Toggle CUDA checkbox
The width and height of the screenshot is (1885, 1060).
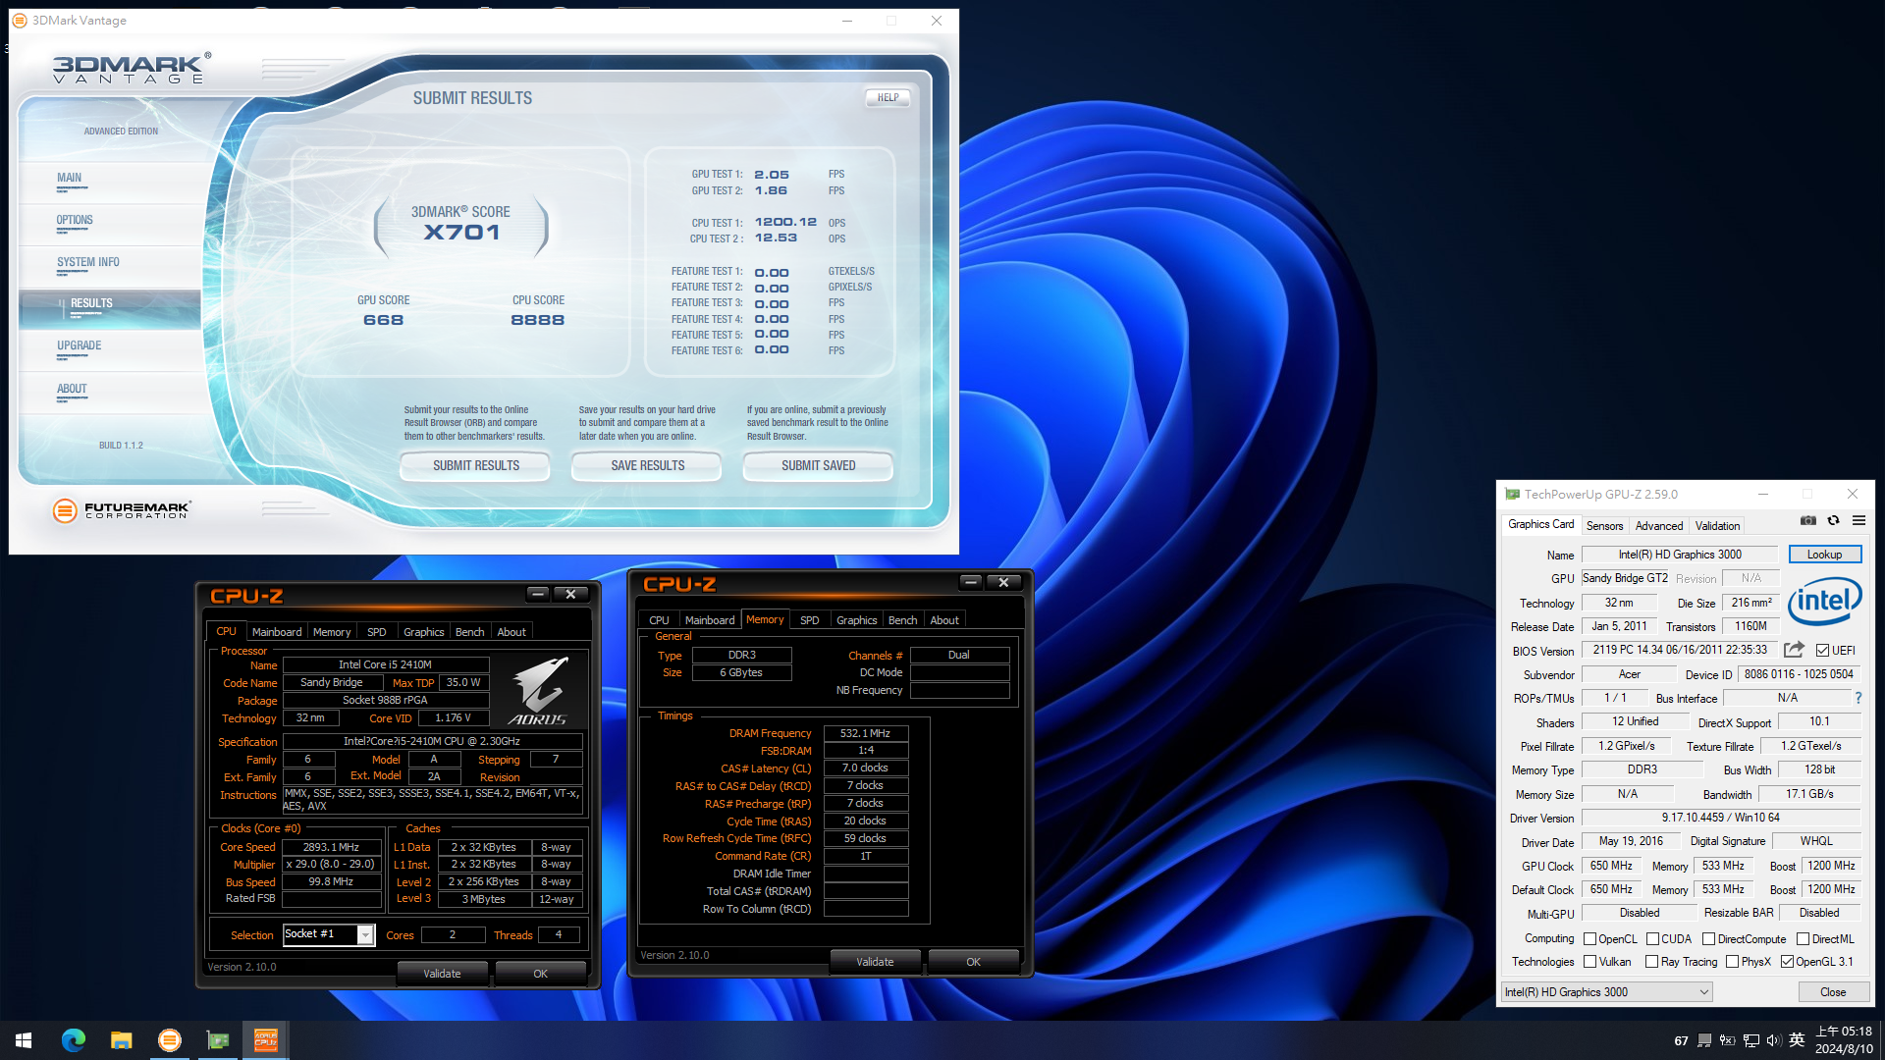(1652, 939)
